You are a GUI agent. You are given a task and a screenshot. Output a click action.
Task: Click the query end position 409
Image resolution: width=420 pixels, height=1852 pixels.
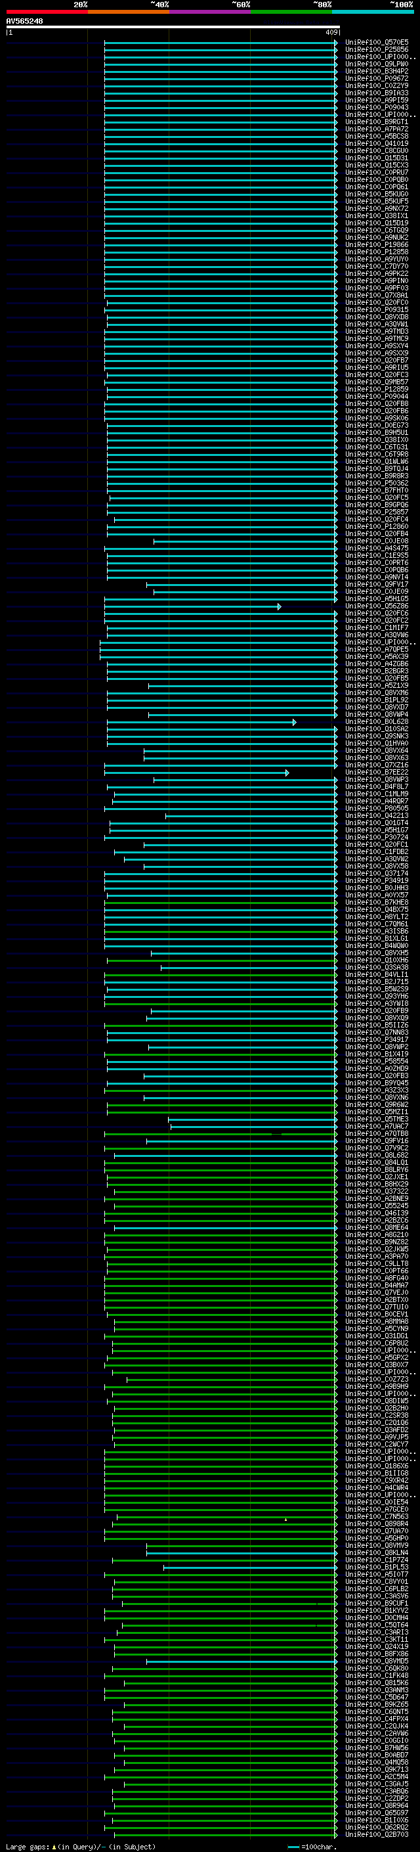331,32
